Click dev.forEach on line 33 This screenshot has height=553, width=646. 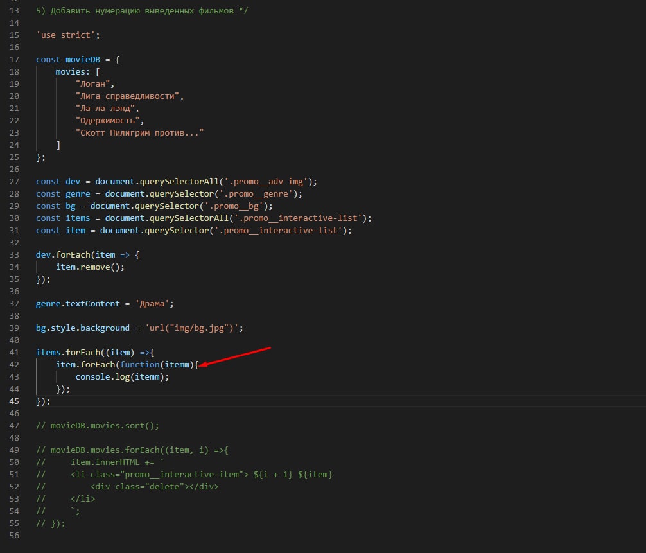tap(63, 254)
